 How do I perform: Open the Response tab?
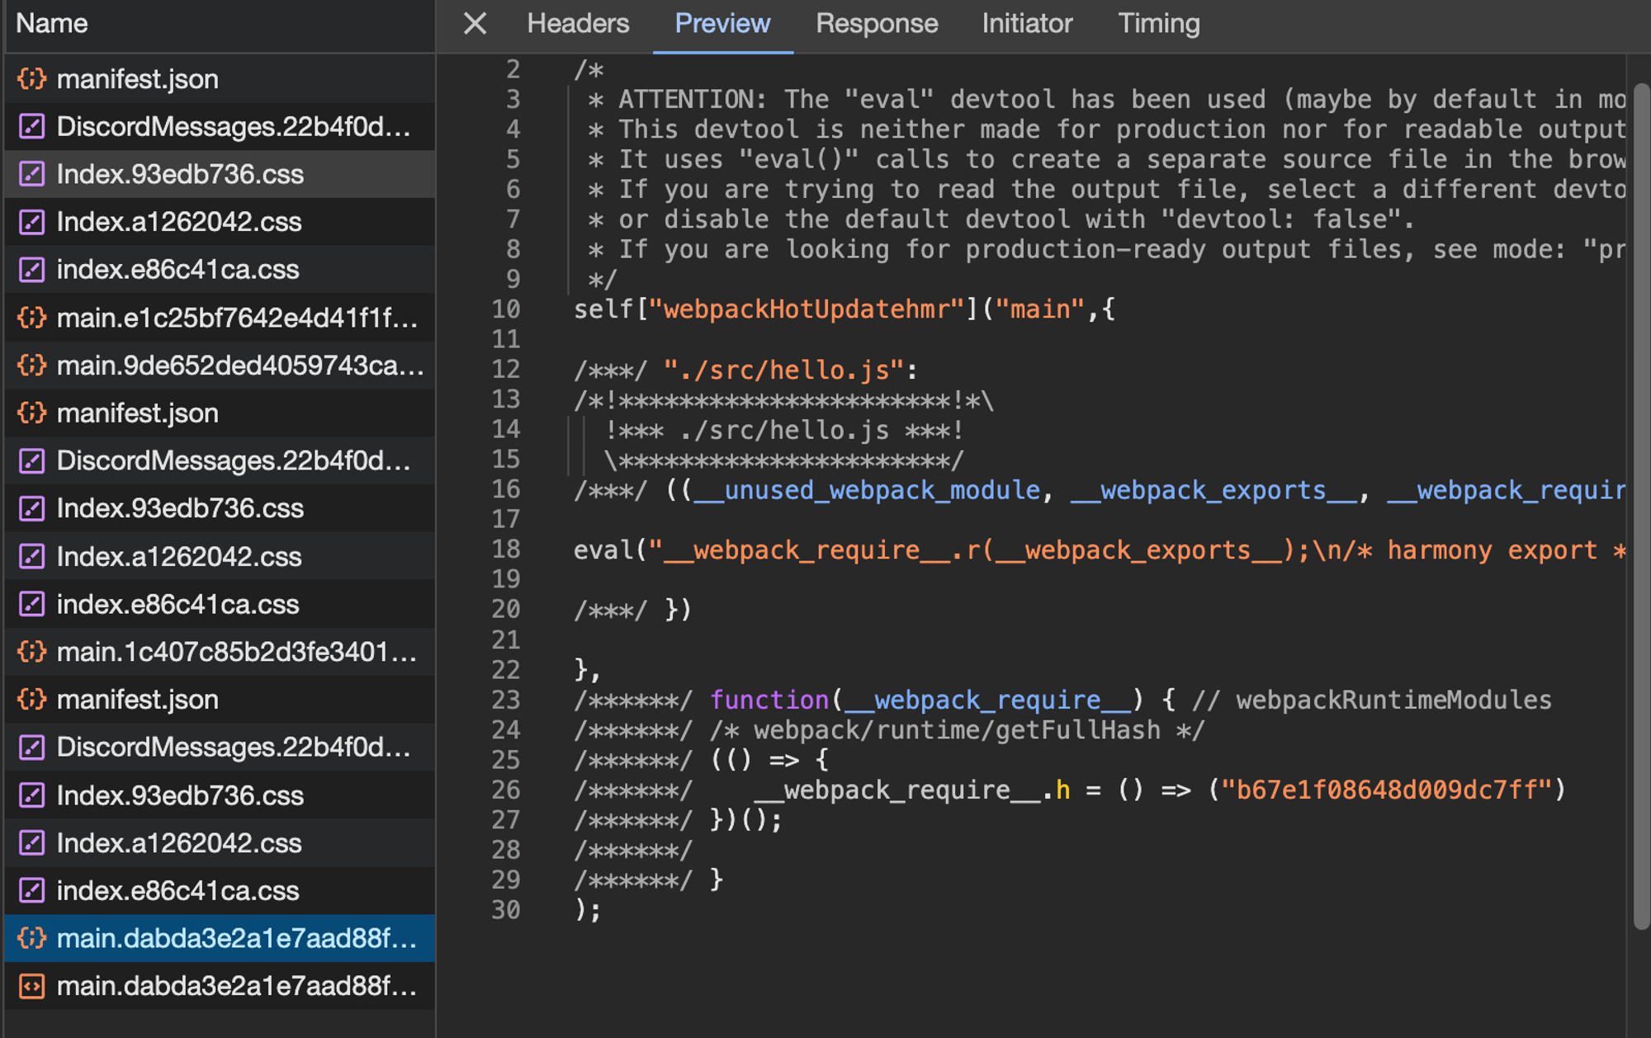pyautogui.click(x=877, y=23)
